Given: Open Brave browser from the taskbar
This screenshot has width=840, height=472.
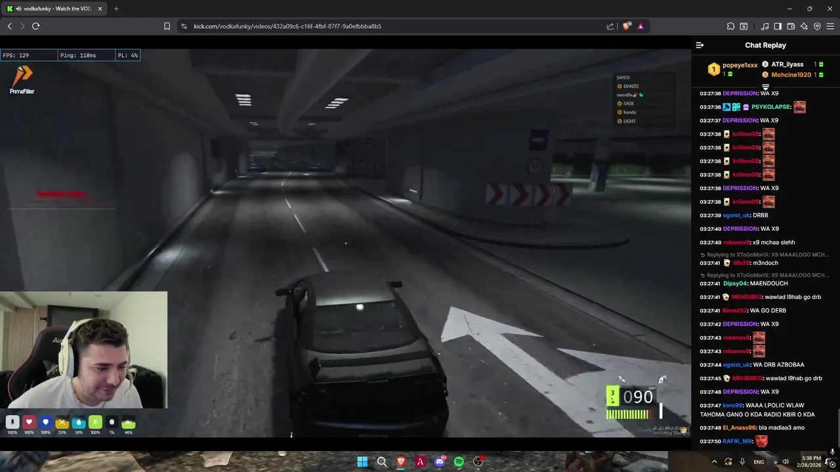Looking at the screenshot, I should (401, 462).
